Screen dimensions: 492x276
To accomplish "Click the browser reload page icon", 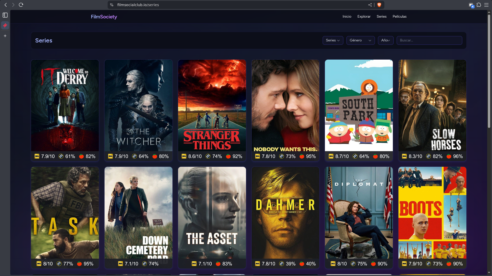I will (x=21, y=5).
